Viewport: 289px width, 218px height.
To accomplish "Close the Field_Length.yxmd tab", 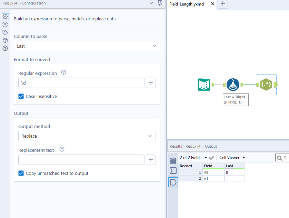I will (212, 4).
